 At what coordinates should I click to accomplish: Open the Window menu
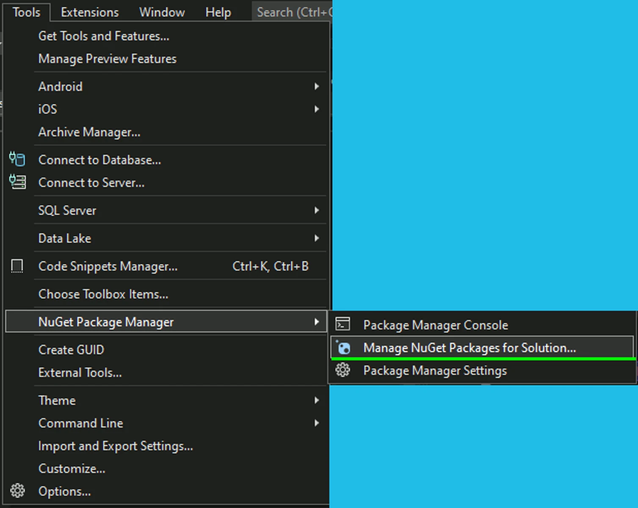tap(162, 12)
